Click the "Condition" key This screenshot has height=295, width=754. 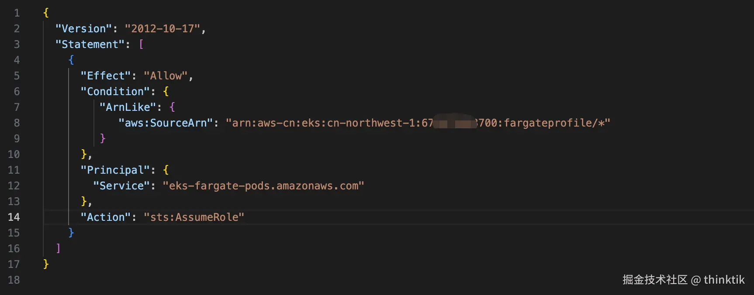tap(115, 91)
